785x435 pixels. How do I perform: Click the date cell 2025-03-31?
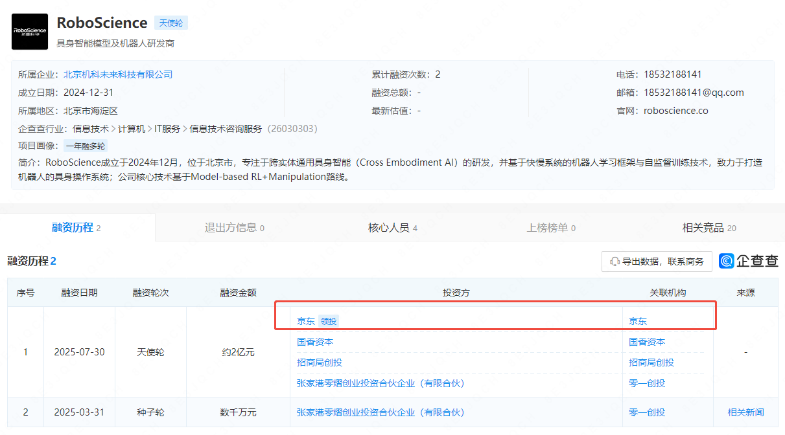(80, 412)
